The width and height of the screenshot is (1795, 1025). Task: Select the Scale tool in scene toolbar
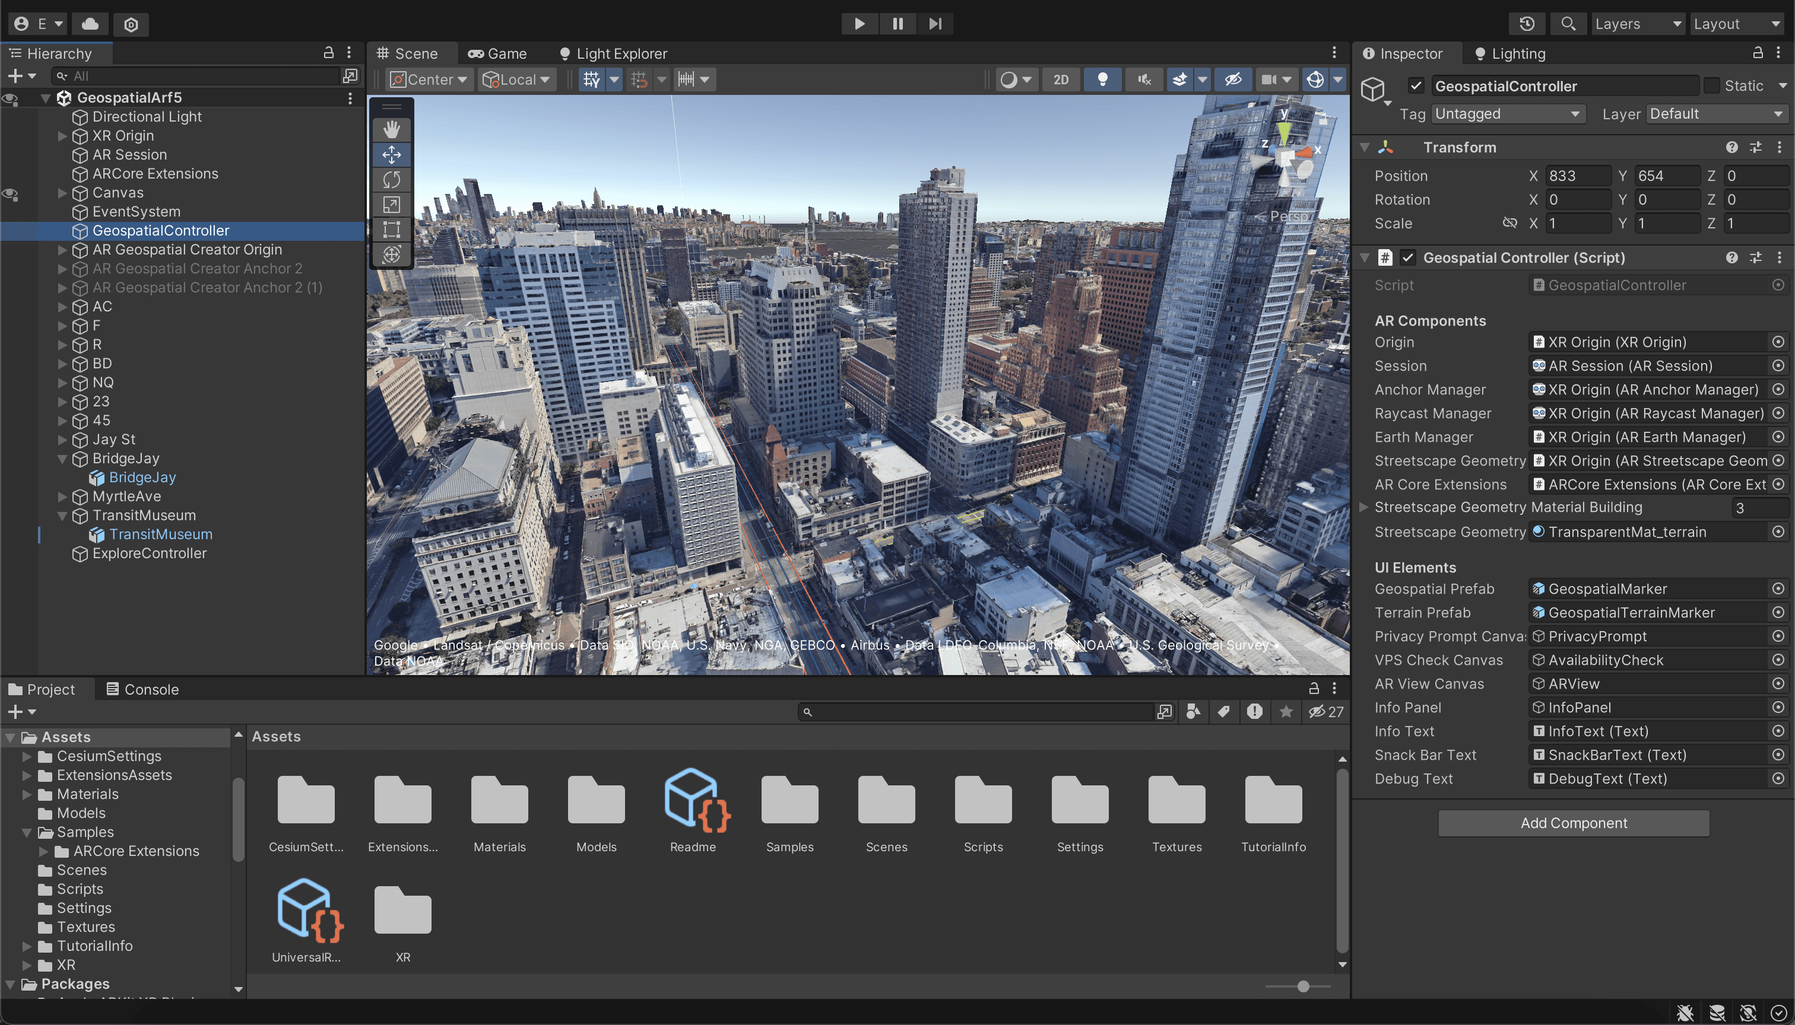pos(392,205)
